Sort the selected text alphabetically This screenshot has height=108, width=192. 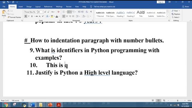[87, 12]
